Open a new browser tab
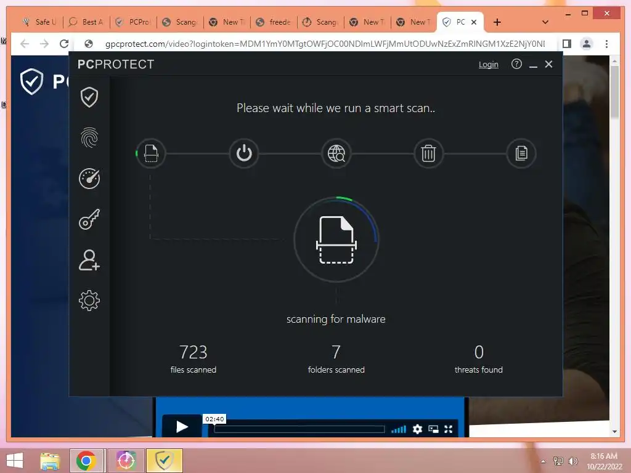Image resolution: width=631 pixels, height=473 pixels. pos(497,22)
